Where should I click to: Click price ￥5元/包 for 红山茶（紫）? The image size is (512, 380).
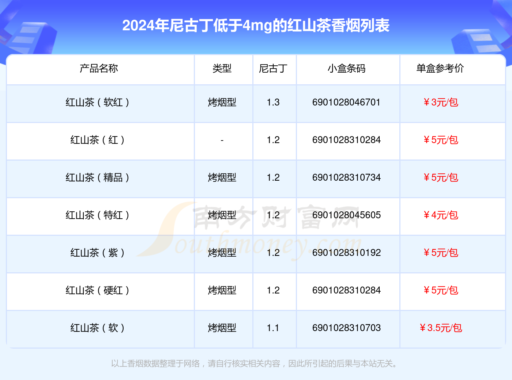click(x=440, y=253)
